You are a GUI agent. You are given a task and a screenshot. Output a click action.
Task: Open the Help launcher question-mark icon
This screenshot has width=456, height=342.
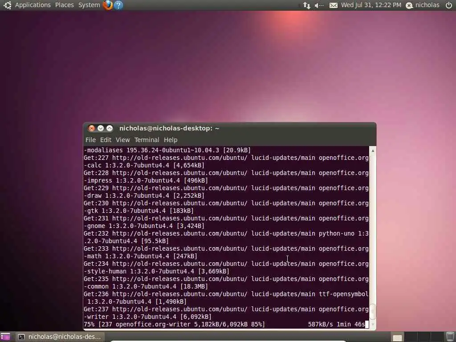tap(118, 5)
